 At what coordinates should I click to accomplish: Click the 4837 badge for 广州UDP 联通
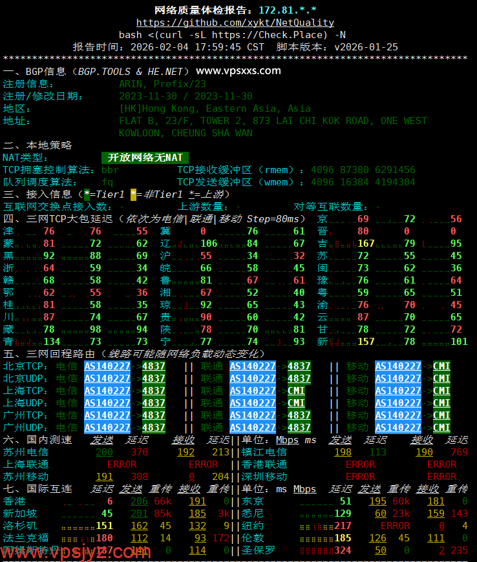point(299,428)
